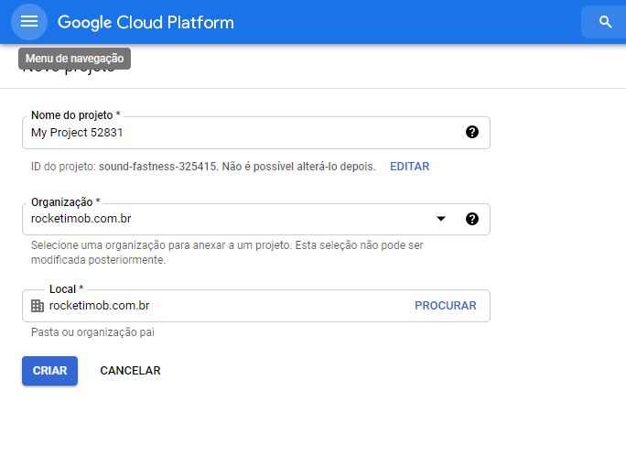Click the 'Menu de navegação' tooltip
Viewport: 626px width, 456px height.
(75, 59)
